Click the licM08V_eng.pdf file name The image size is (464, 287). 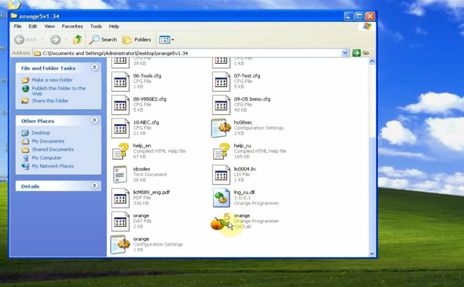(151, 192)
